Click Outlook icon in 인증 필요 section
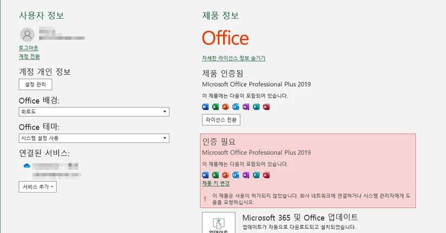Viewport: 446px width, 233px height. pos(236,175)
